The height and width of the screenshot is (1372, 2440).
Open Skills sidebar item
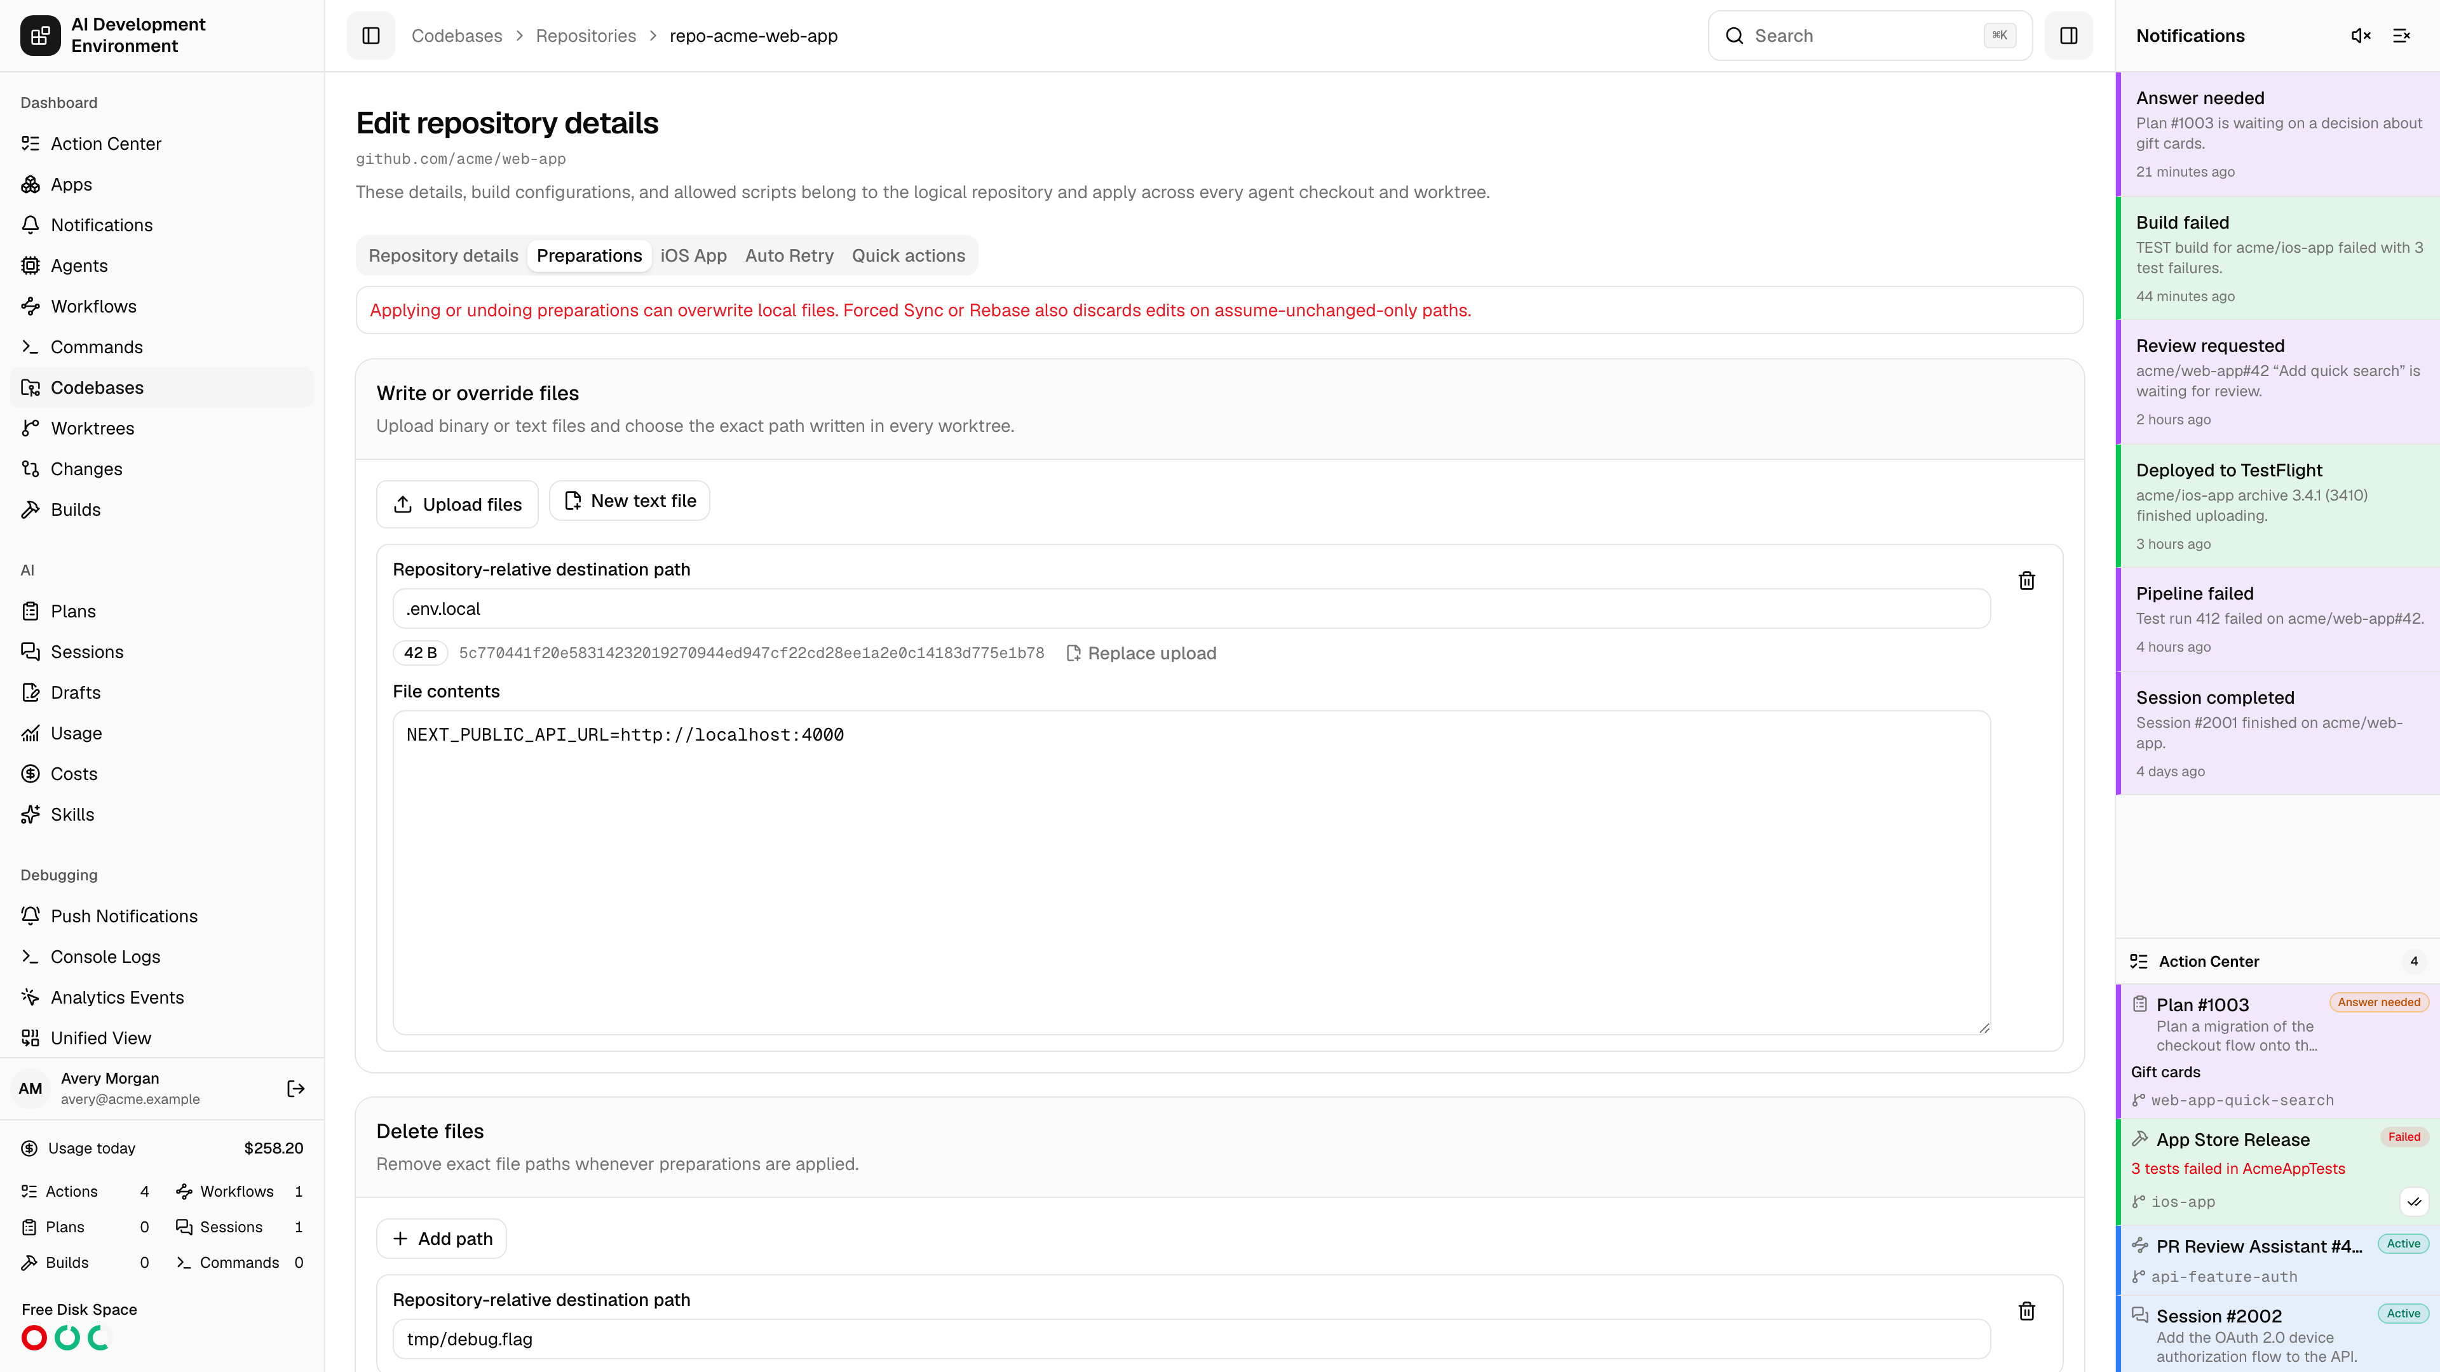(162, 815)
